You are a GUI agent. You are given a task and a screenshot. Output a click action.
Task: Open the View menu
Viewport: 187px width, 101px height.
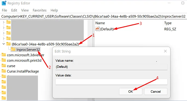coord(25,10)
